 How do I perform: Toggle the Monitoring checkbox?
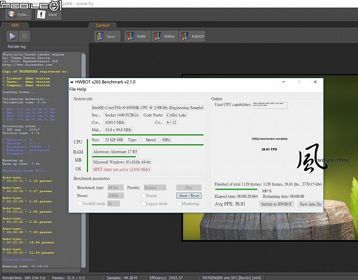click(179, 203)
